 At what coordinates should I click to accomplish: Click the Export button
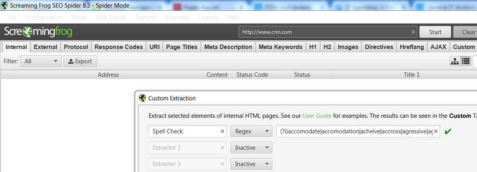click(80, 61)
